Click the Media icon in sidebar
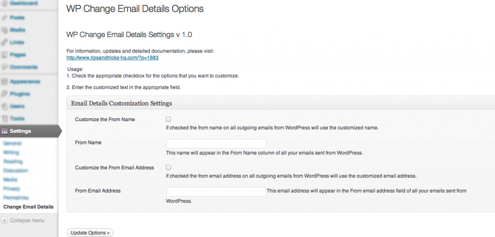495x237 pixels. 4,30
